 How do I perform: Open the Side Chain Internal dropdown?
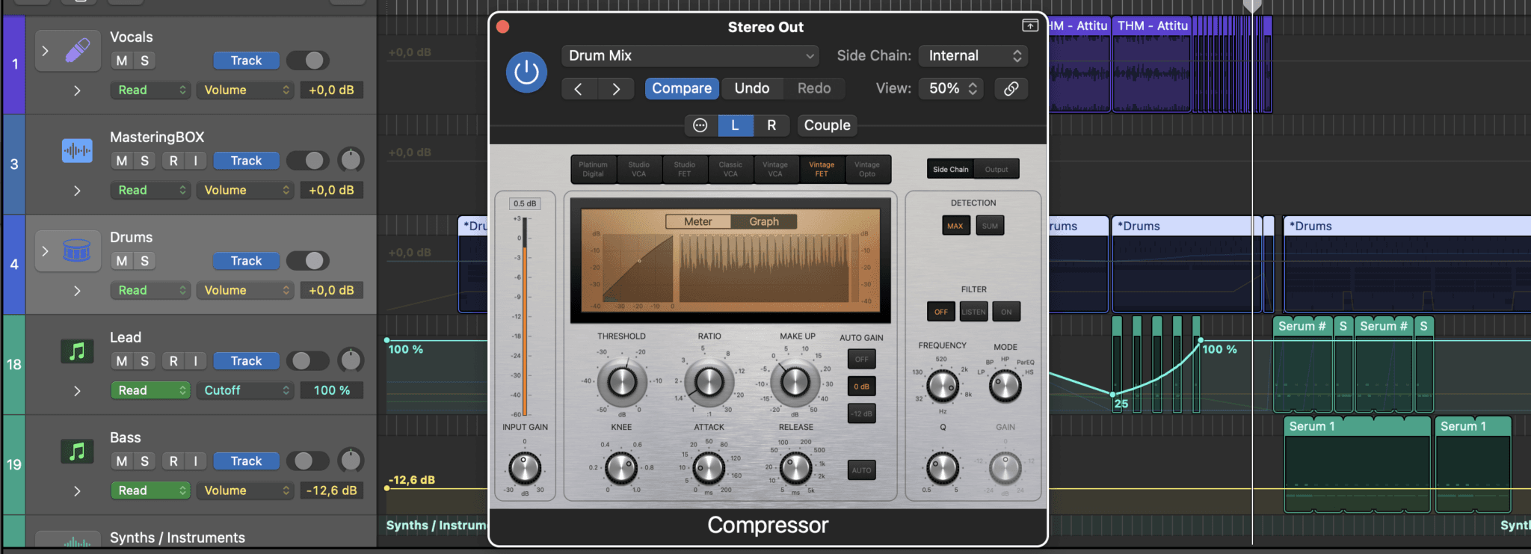point(973,56)
